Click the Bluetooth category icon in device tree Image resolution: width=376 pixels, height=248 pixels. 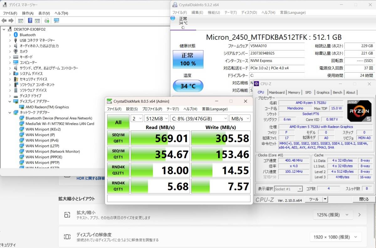pos(16,35)
